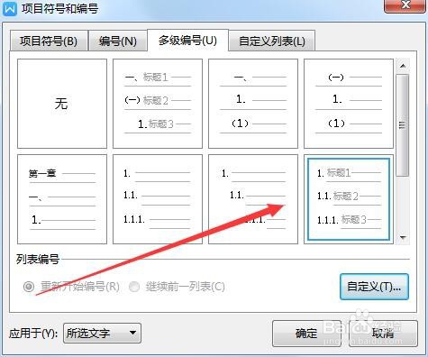Open the 应用于(Y) dropdown
This screenshot has height=357, width=428.
[102, 333]
